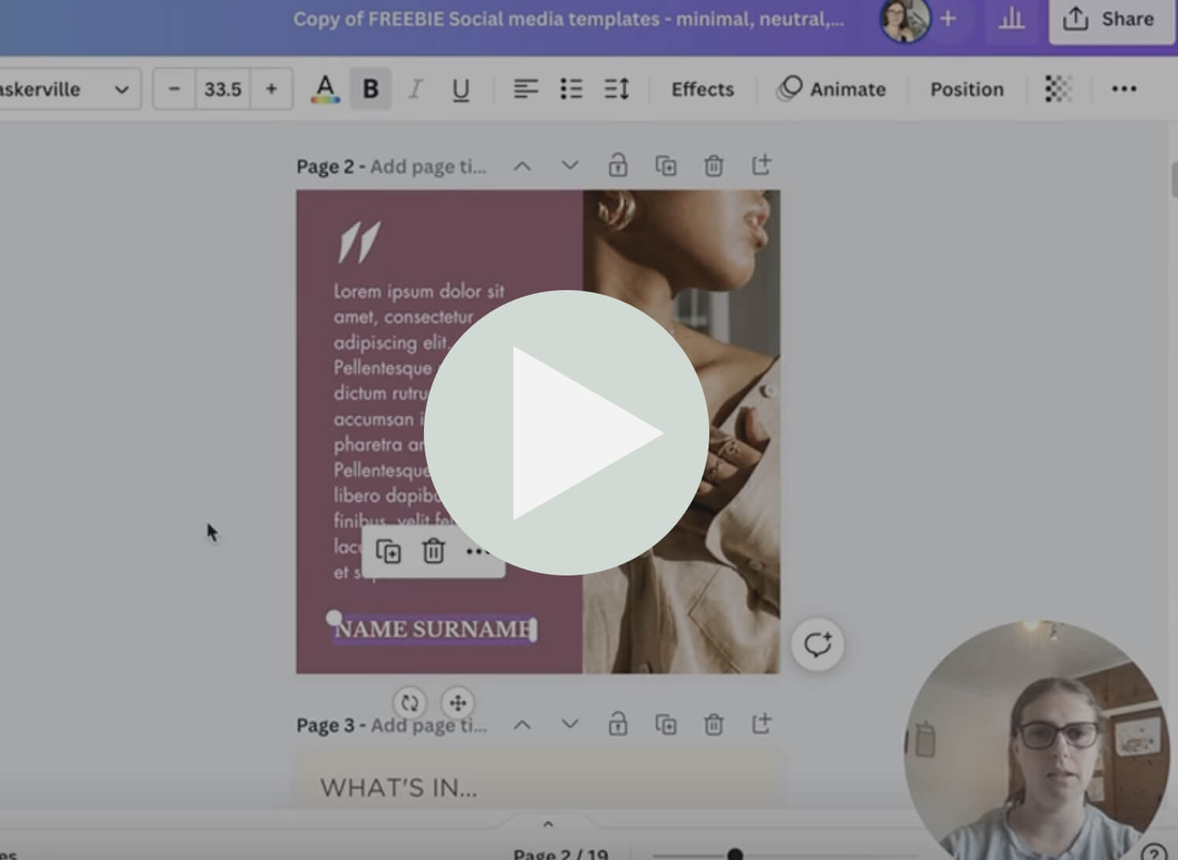
Task: Open text alignment options
Action: click(526, 89)
